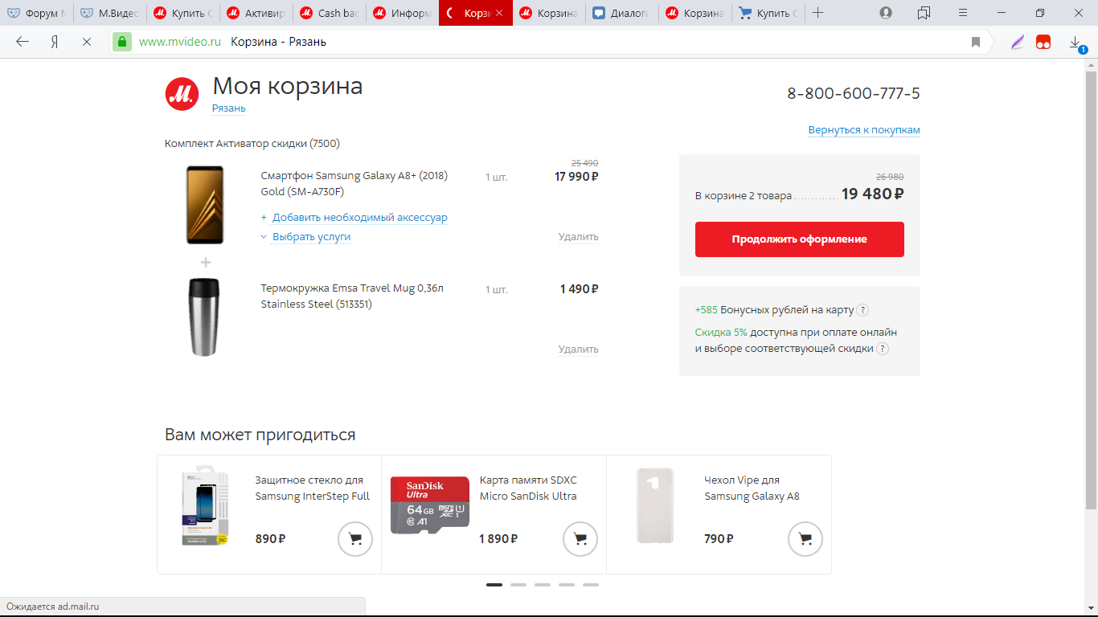Click the browser bookmark icon in address bar

pos(976,42)
